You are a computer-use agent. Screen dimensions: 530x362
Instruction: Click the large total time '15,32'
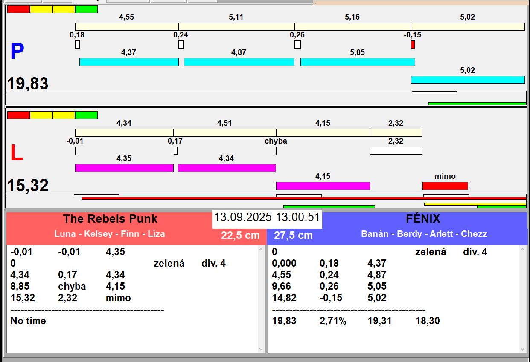click(x=28, y=186)
